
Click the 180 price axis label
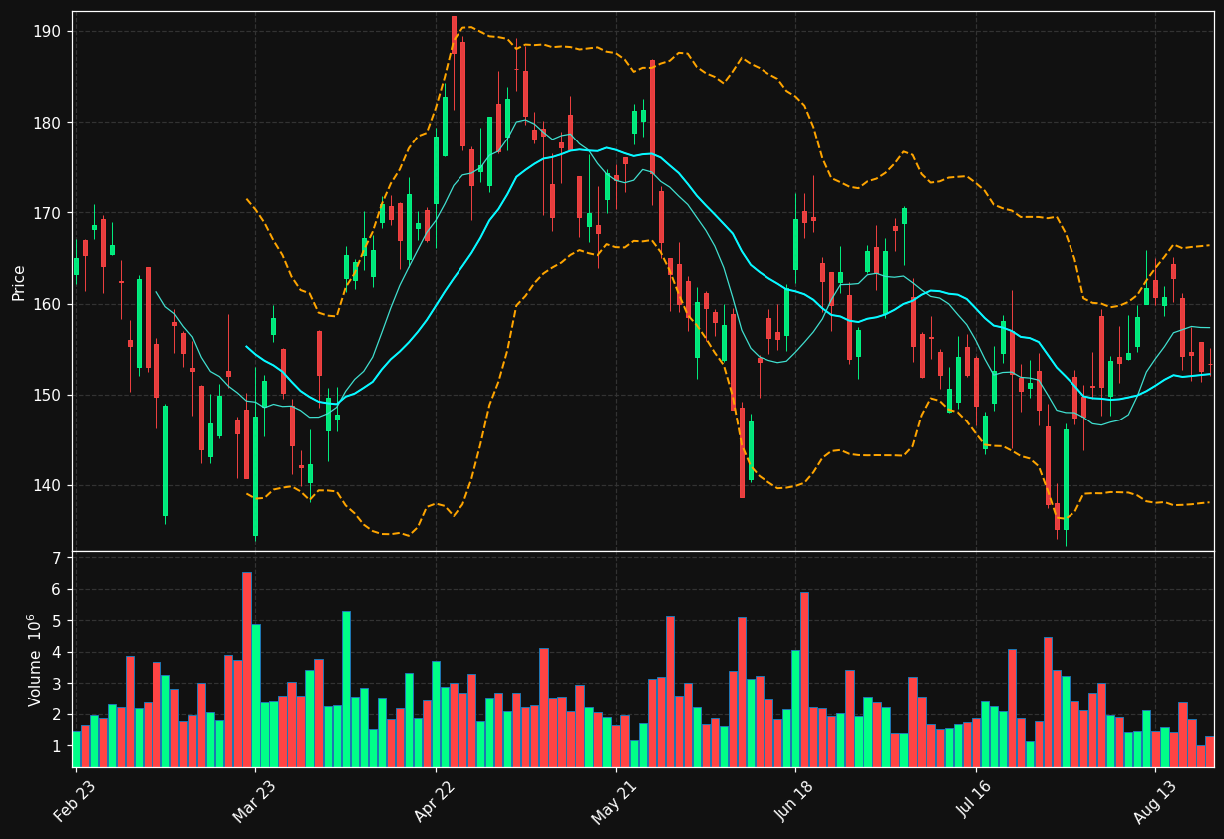(47, 123)
